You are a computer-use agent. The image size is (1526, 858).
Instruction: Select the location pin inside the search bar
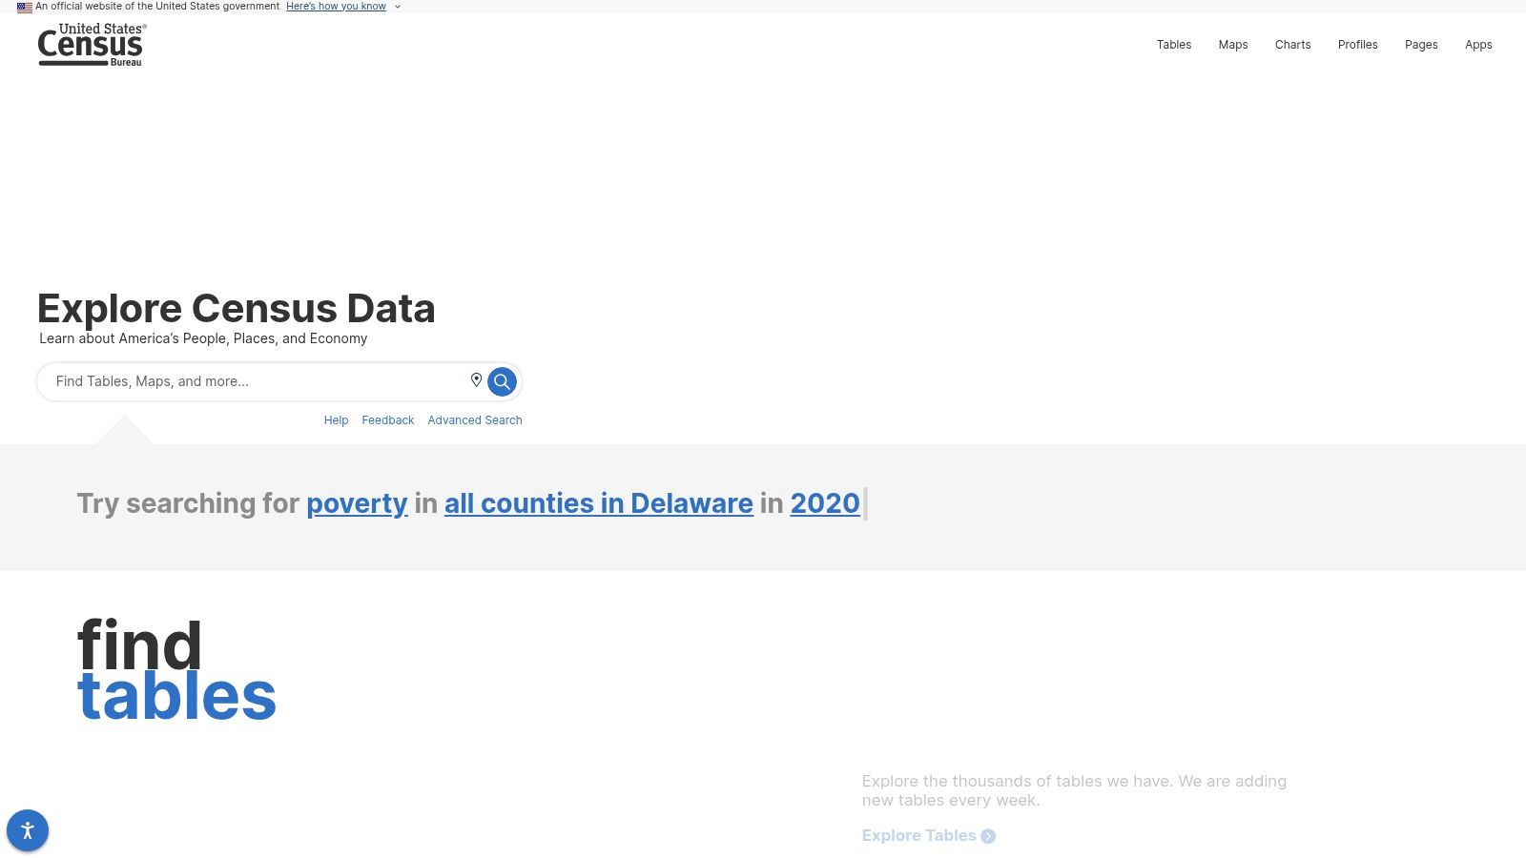click(477, 380)
